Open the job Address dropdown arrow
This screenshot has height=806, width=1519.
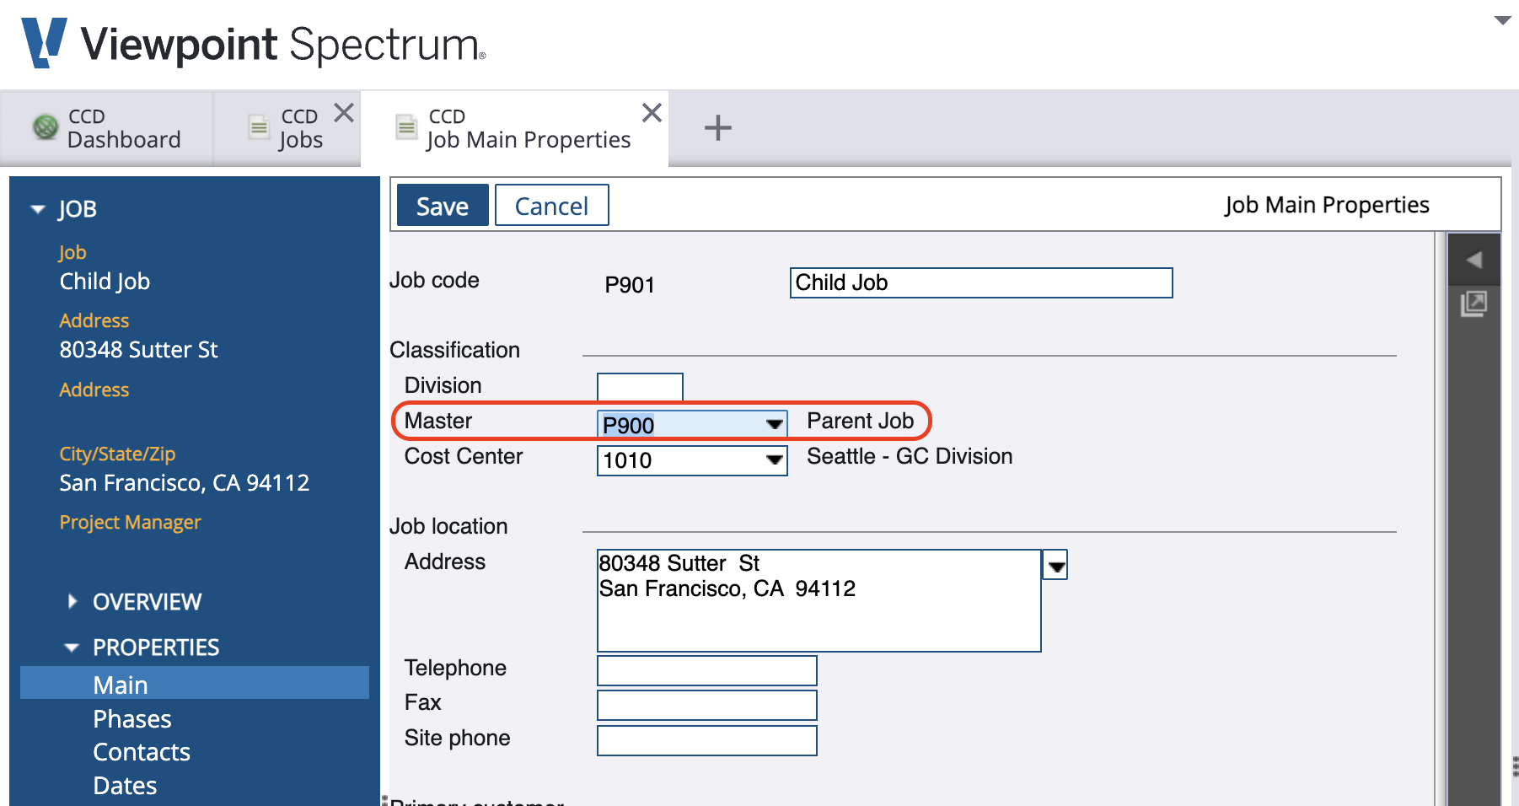1055,565
